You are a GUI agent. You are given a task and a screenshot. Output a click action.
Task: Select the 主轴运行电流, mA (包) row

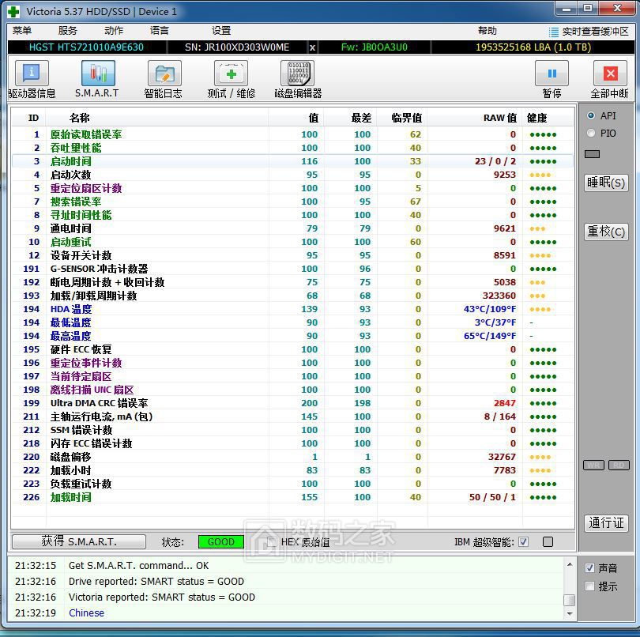coord(292,416)
